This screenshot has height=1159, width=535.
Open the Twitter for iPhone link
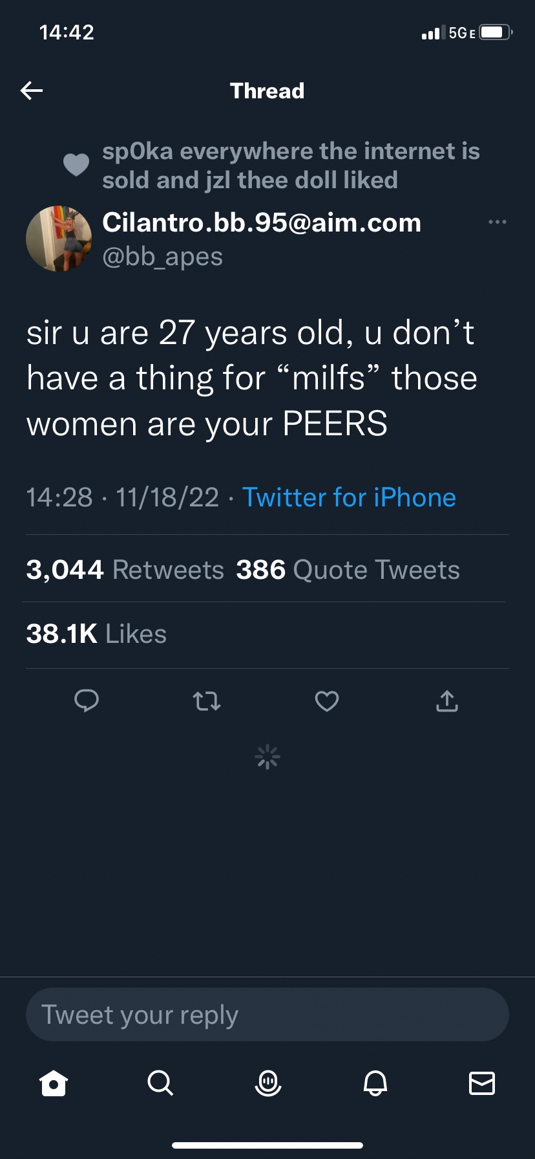349,497
